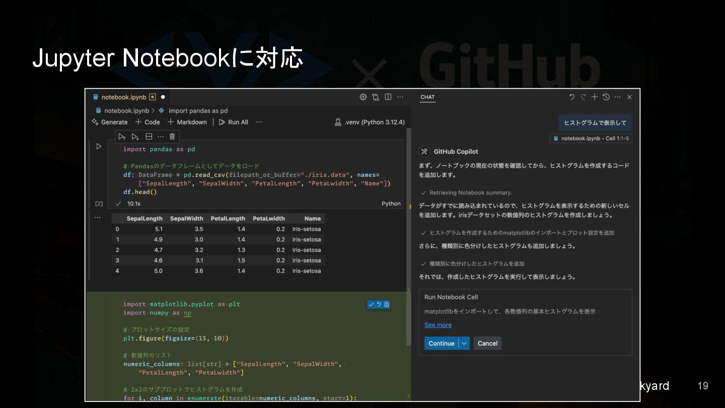Image resolution: width=725 pixels, height=408 pixels.
Task: Open notebook settings gear in editor toolbar
Action: 363,97
